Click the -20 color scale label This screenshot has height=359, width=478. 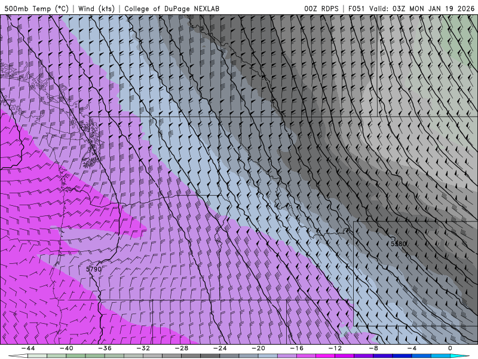(259, 348)
